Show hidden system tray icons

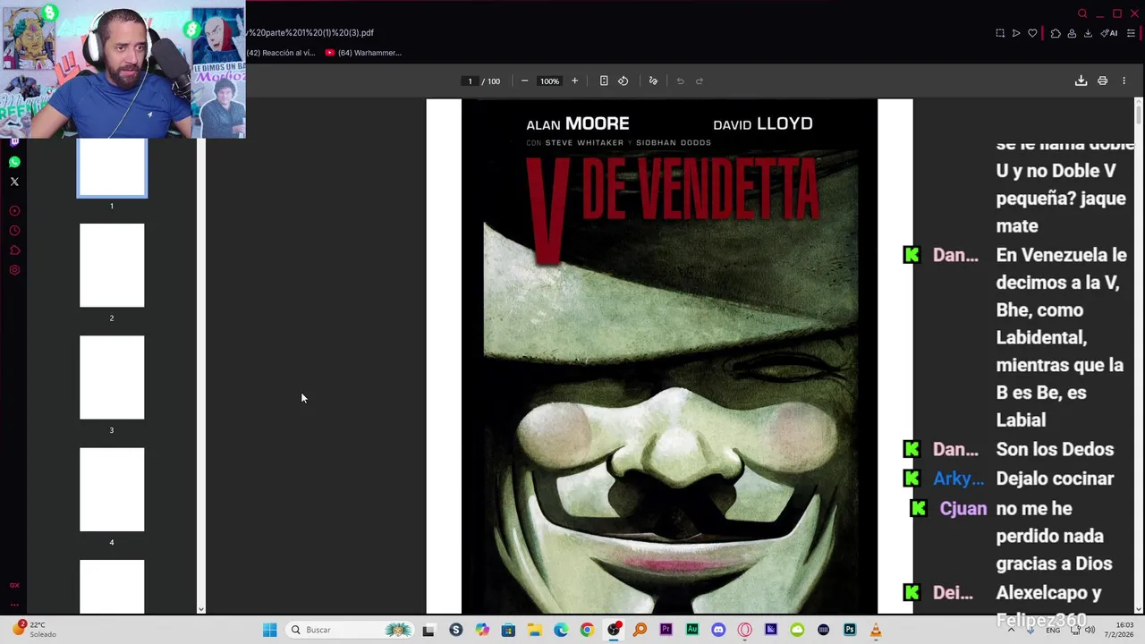pyautogui.click(x=1011, y=630)
